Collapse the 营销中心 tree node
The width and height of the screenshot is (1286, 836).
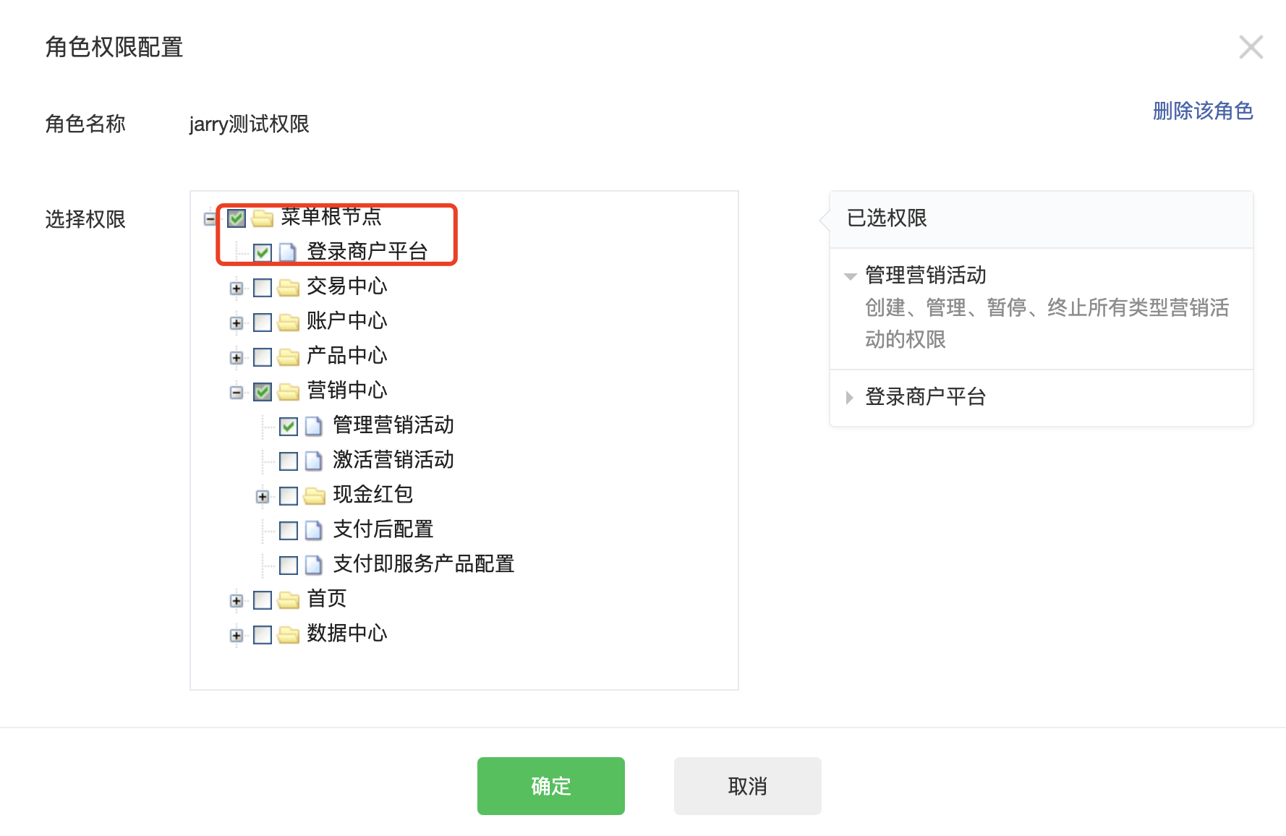237,392
